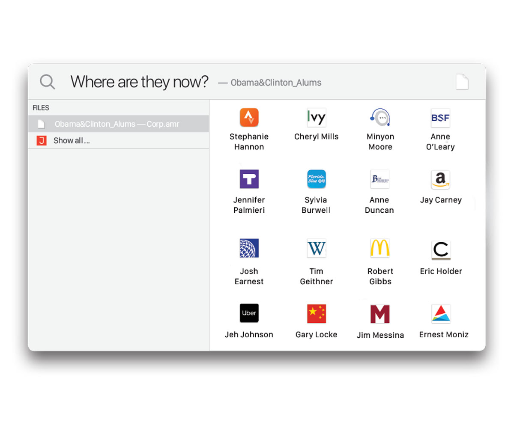This screenshot has width=514, height=428.
Task: Open the Florida Blue icon for Sylvia Burwell
Action: pos(317,179)
